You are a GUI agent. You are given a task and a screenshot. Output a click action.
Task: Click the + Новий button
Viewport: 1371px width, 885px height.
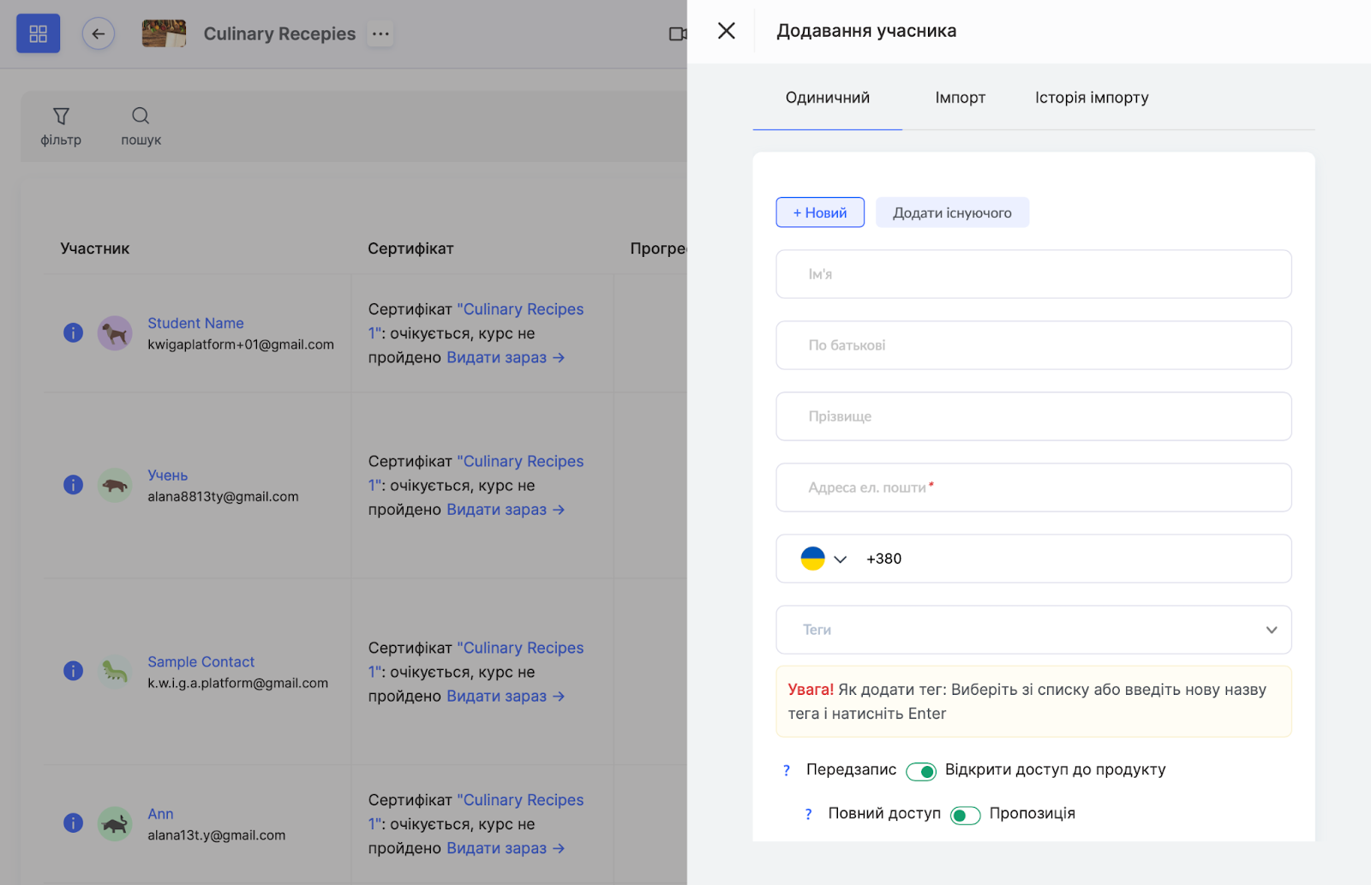pyautogui.click(x=820, y=212)
